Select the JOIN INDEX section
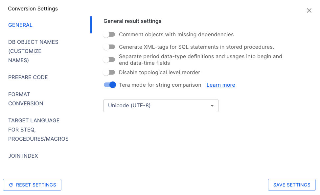Viewport: 320px width, 195px height. coord(23,156)
